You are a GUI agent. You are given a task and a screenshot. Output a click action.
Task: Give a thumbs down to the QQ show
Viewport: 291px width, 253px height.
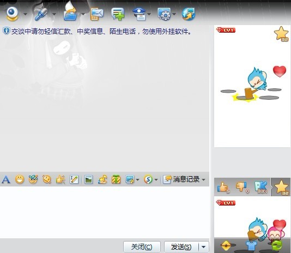(242, 187)
